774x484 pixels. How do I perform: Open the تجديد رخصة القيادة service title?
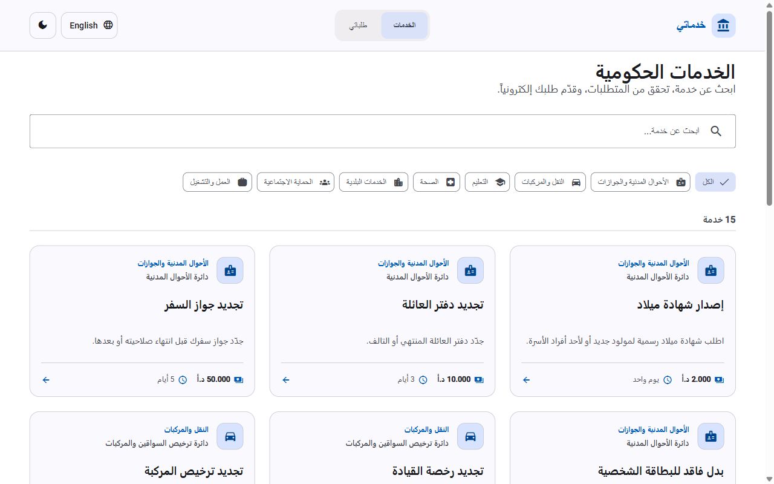click(438, 471)
